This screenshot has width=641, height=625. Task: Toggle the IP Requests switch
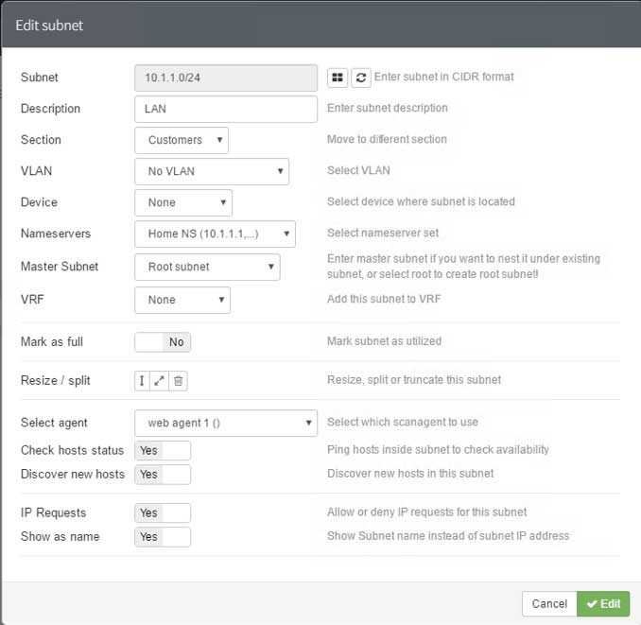163,512
